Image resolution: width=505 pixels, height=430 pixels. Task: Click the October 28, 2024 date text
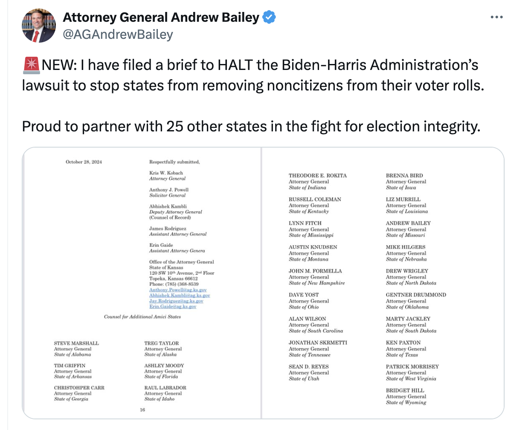tap(84, 162)
